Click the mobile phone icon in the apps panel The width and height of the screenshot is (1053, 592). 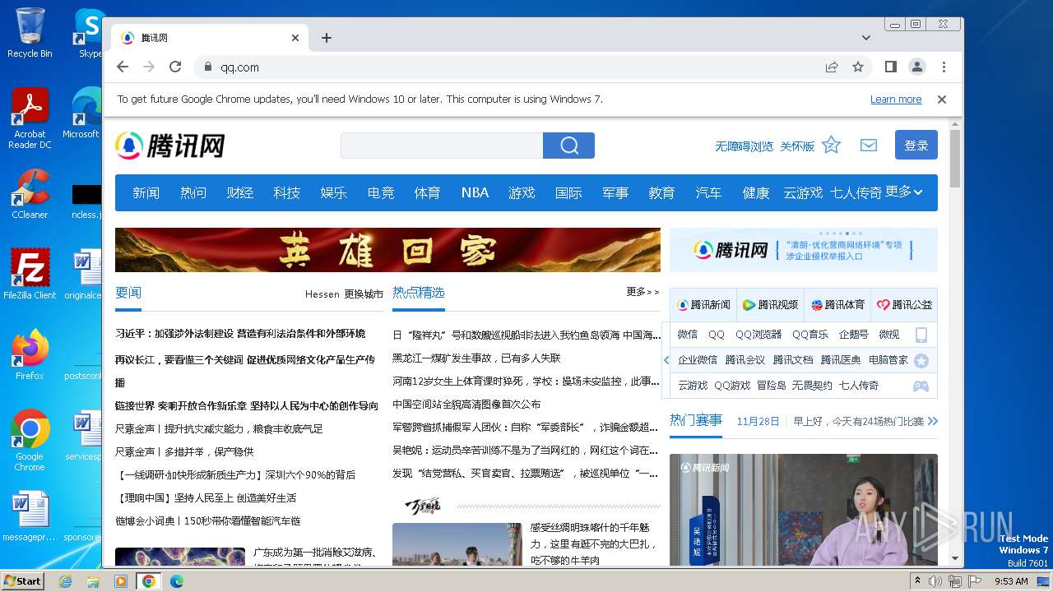click(x=921, y=335)
